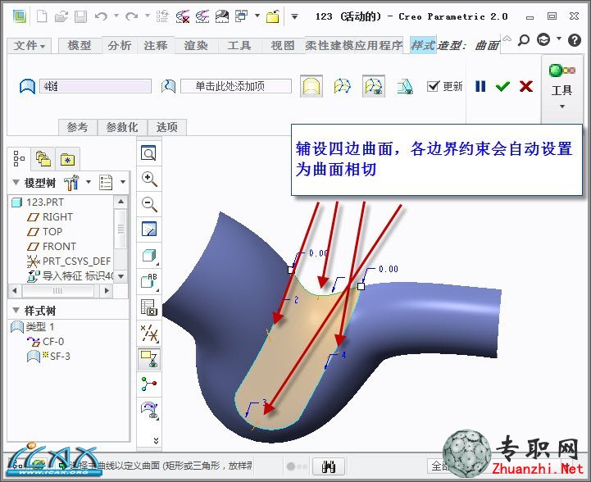Open the 参考 dashboard tab

point(78,127)
